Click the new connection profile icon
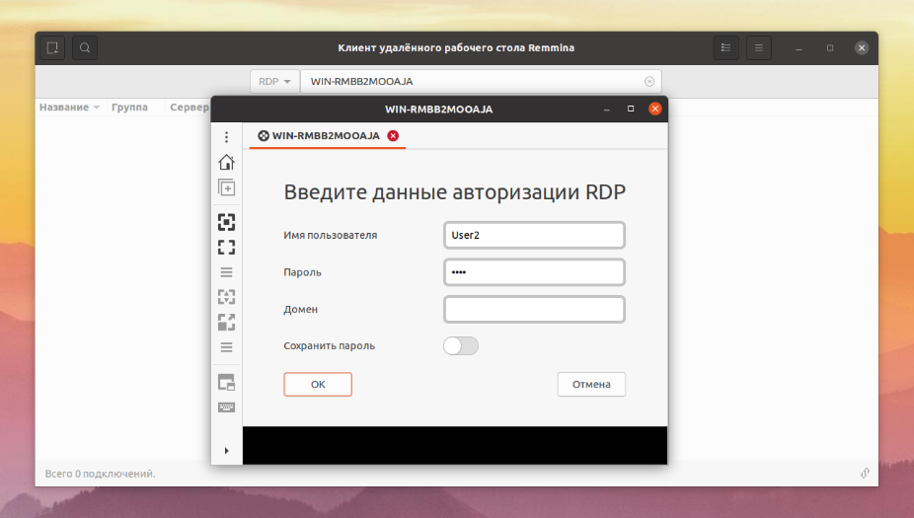The height and width of the screenshot is (518, 914). (52, 47)
